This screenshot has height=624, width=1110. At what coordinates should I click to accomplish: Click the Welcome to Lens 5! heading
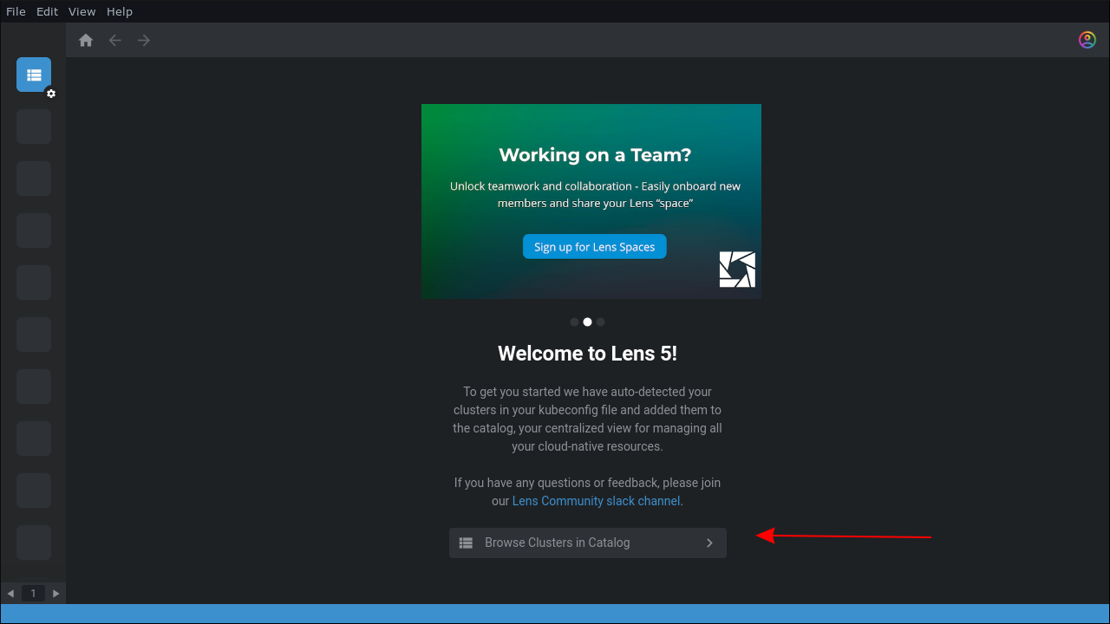(588, 354)
